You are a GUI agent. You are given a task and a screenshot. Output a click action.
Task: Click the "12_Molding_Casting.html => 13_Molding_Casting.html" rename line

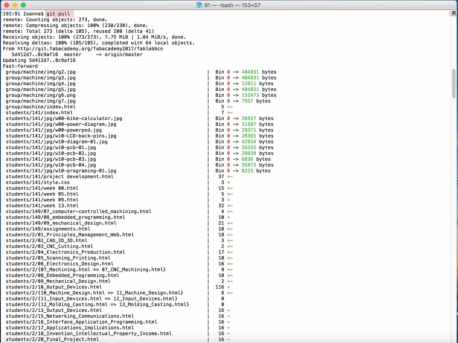pyautogui.click(x=97, y=304)
